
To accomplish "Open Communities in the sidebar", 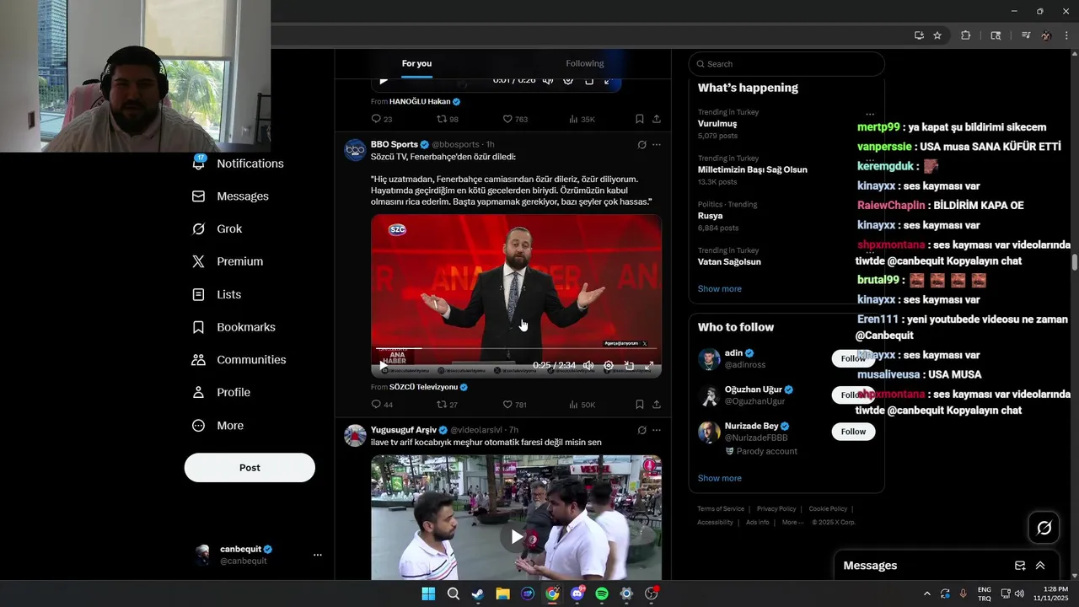I will coord(239,360).
